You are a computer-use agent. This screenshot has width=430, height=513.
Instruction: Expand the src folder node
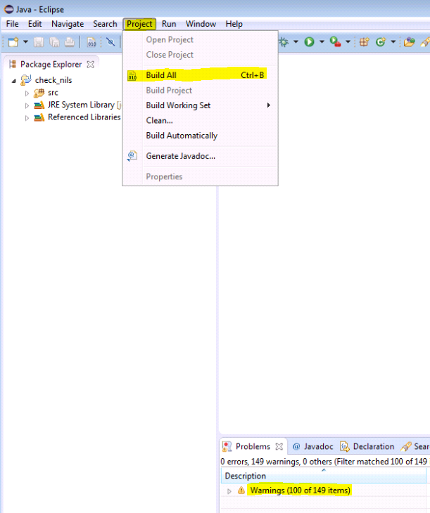point(27,93)
